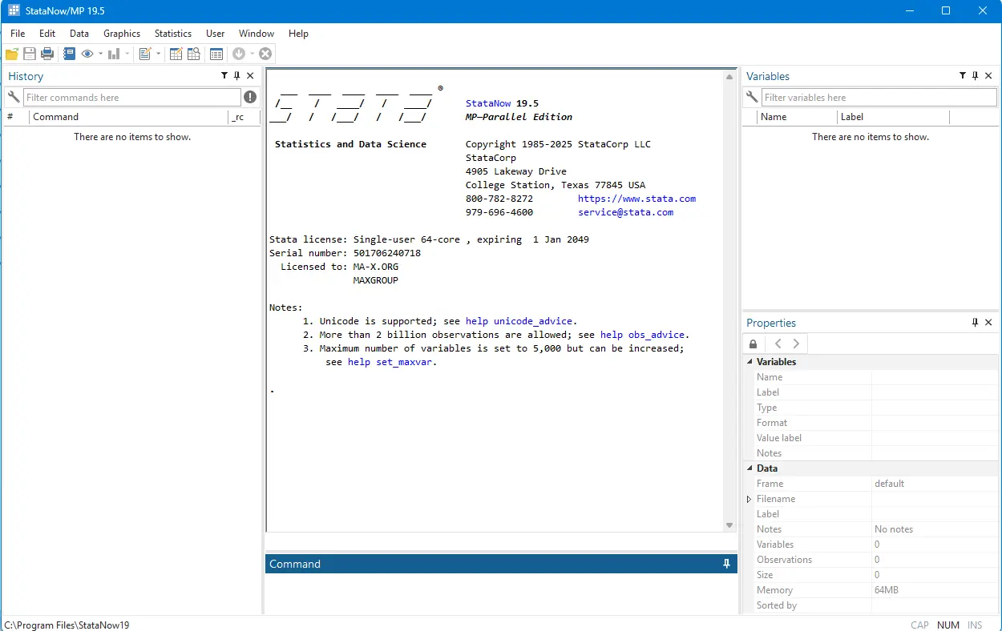Viewport: 1002px width, 631px height.
Task: Click the Save floppy disk icon
Action: 30,54
